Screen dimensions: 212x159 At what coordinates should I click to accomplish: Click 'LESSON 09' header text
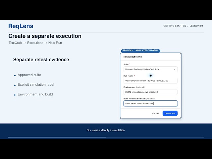196,26
